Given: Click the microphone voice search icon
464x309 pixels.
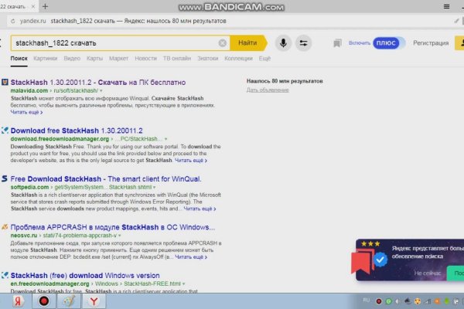Looking at the screenshot, I should click(284, 43).
